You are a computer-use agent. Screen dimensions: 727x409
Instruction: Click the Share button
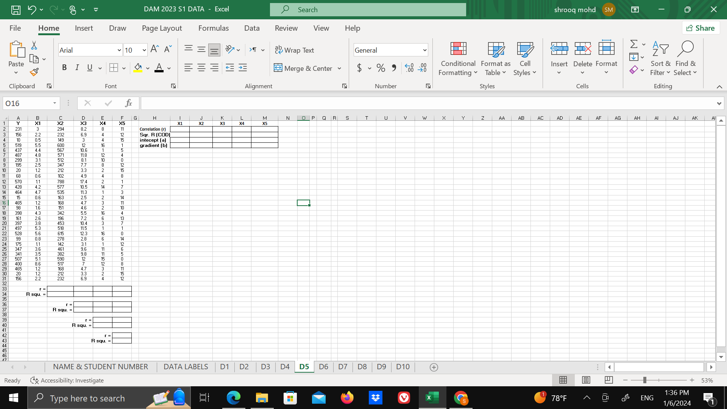[700, 28]
